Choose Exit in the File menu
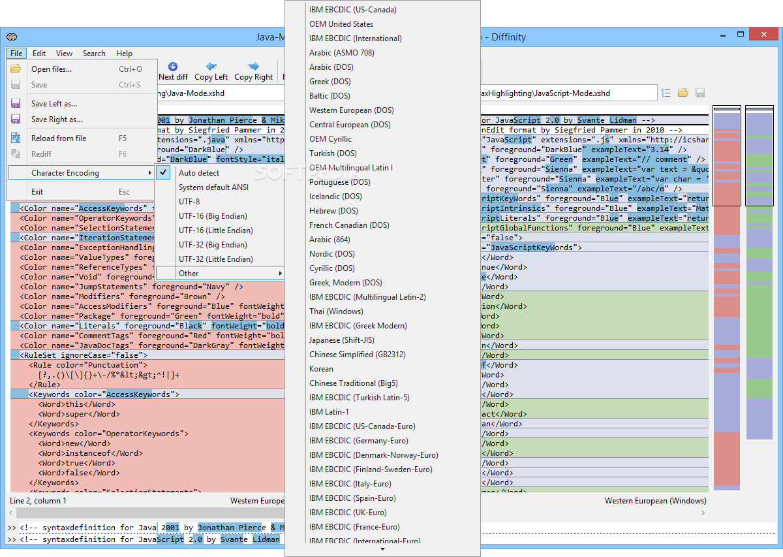This screenshot has height=557, width=783. (82, 192)
